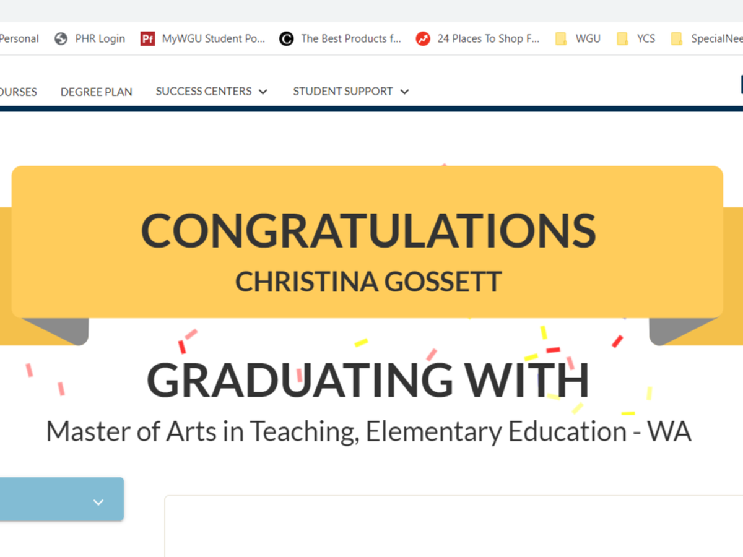
Task: Go to the DEGREE PLAN page
Action: click(x=96, y=92)
